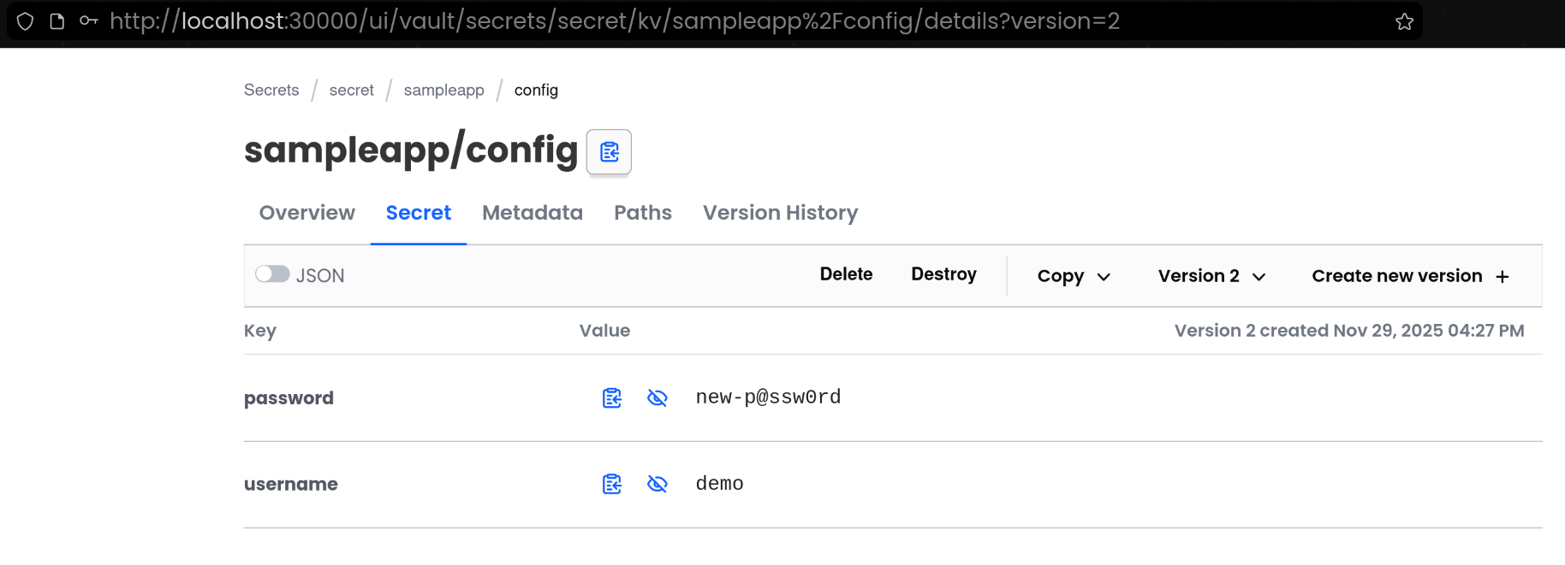Bookmark this page with the star icon
The image size is (1565, 565).
[x=1404, y=21]
